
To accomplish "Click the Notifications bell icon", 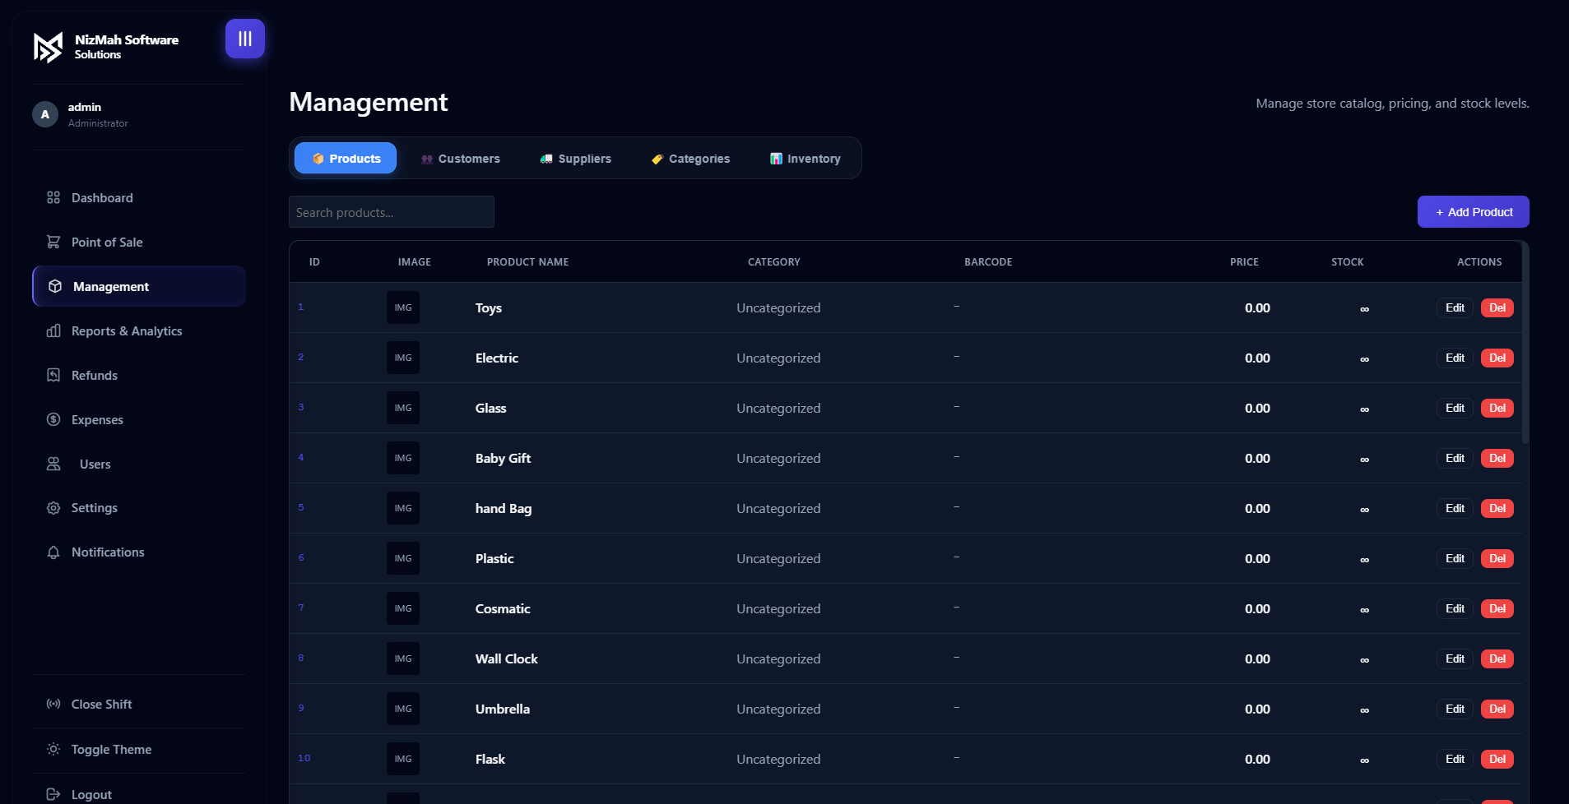I will [53, 552].
